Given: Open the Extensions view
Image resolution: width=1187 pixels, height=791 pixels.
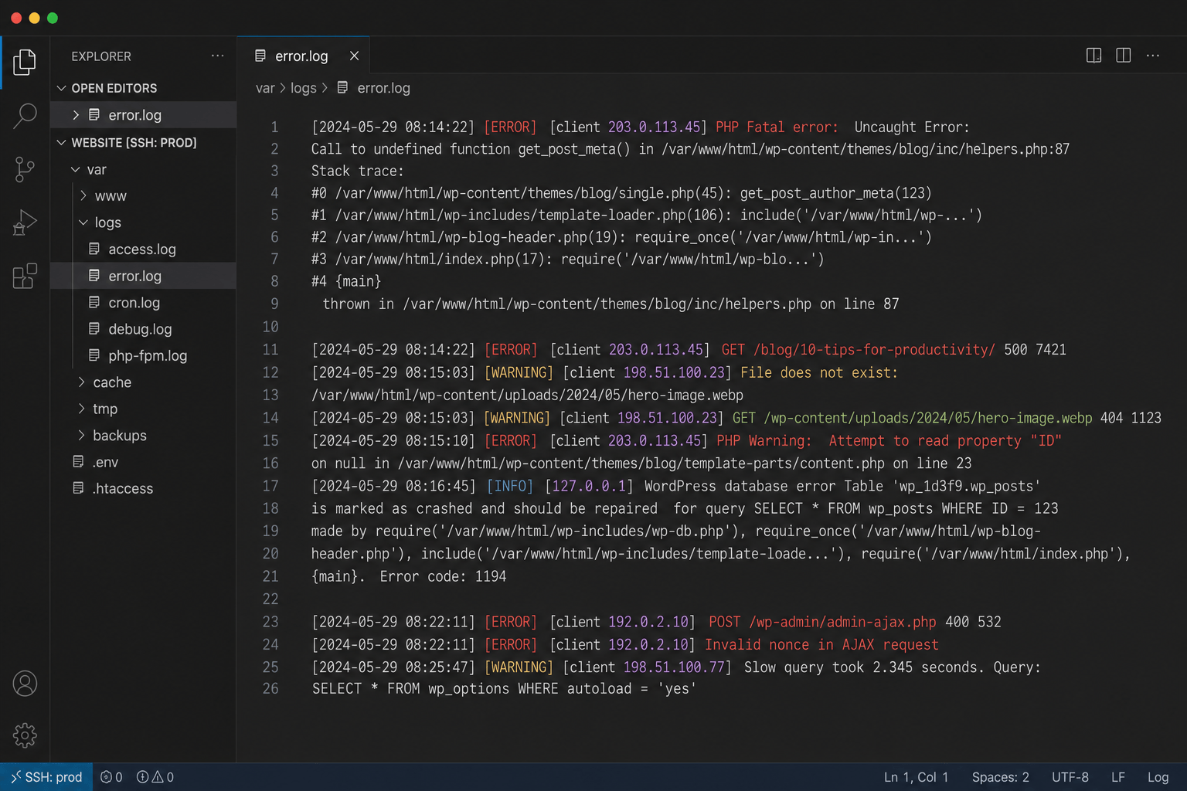Looking at the screenshot, I should click(x=25, y=276).
